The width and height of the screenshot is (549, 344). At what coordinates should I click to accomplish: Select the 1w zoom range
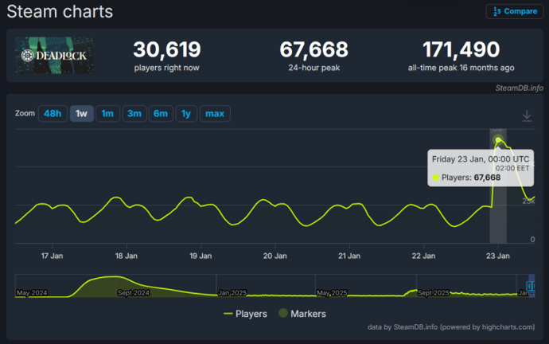pos(81,114)
